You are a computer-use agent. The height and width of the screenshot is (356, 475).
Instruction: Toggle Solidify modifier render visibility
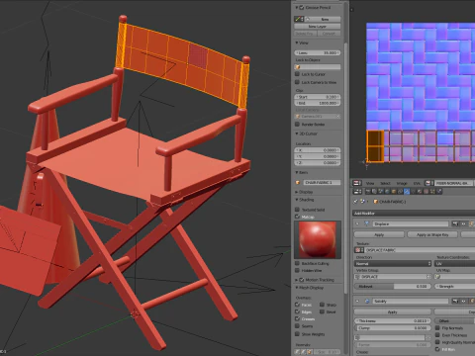click(455, 301)
